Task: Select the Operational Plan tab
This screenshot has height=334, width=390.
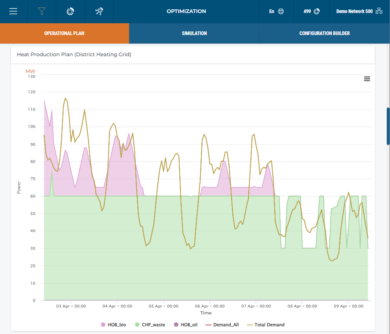Action: (64, 33)
